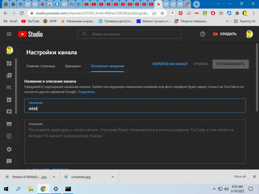259x194 pixels.
Task: Click the page vertical scrollbar
Action: 257,77
